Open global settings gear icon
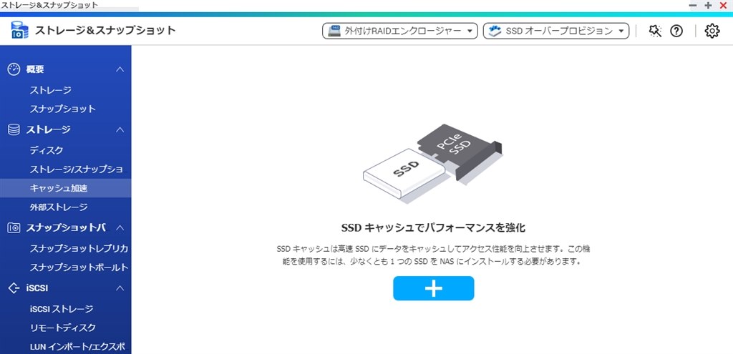The width and height of the screenshot is (733, 354). click(x=712, y=31)
